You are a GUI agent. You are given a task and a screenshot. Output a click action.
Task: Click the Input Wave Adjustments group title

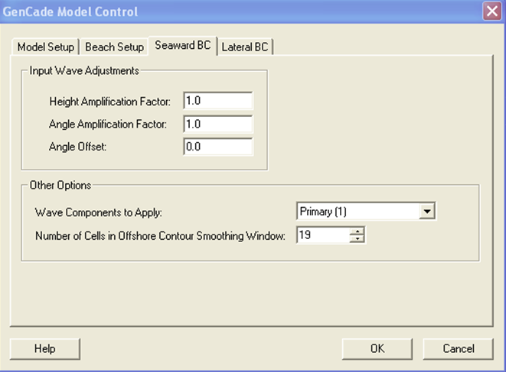[84, 70]
